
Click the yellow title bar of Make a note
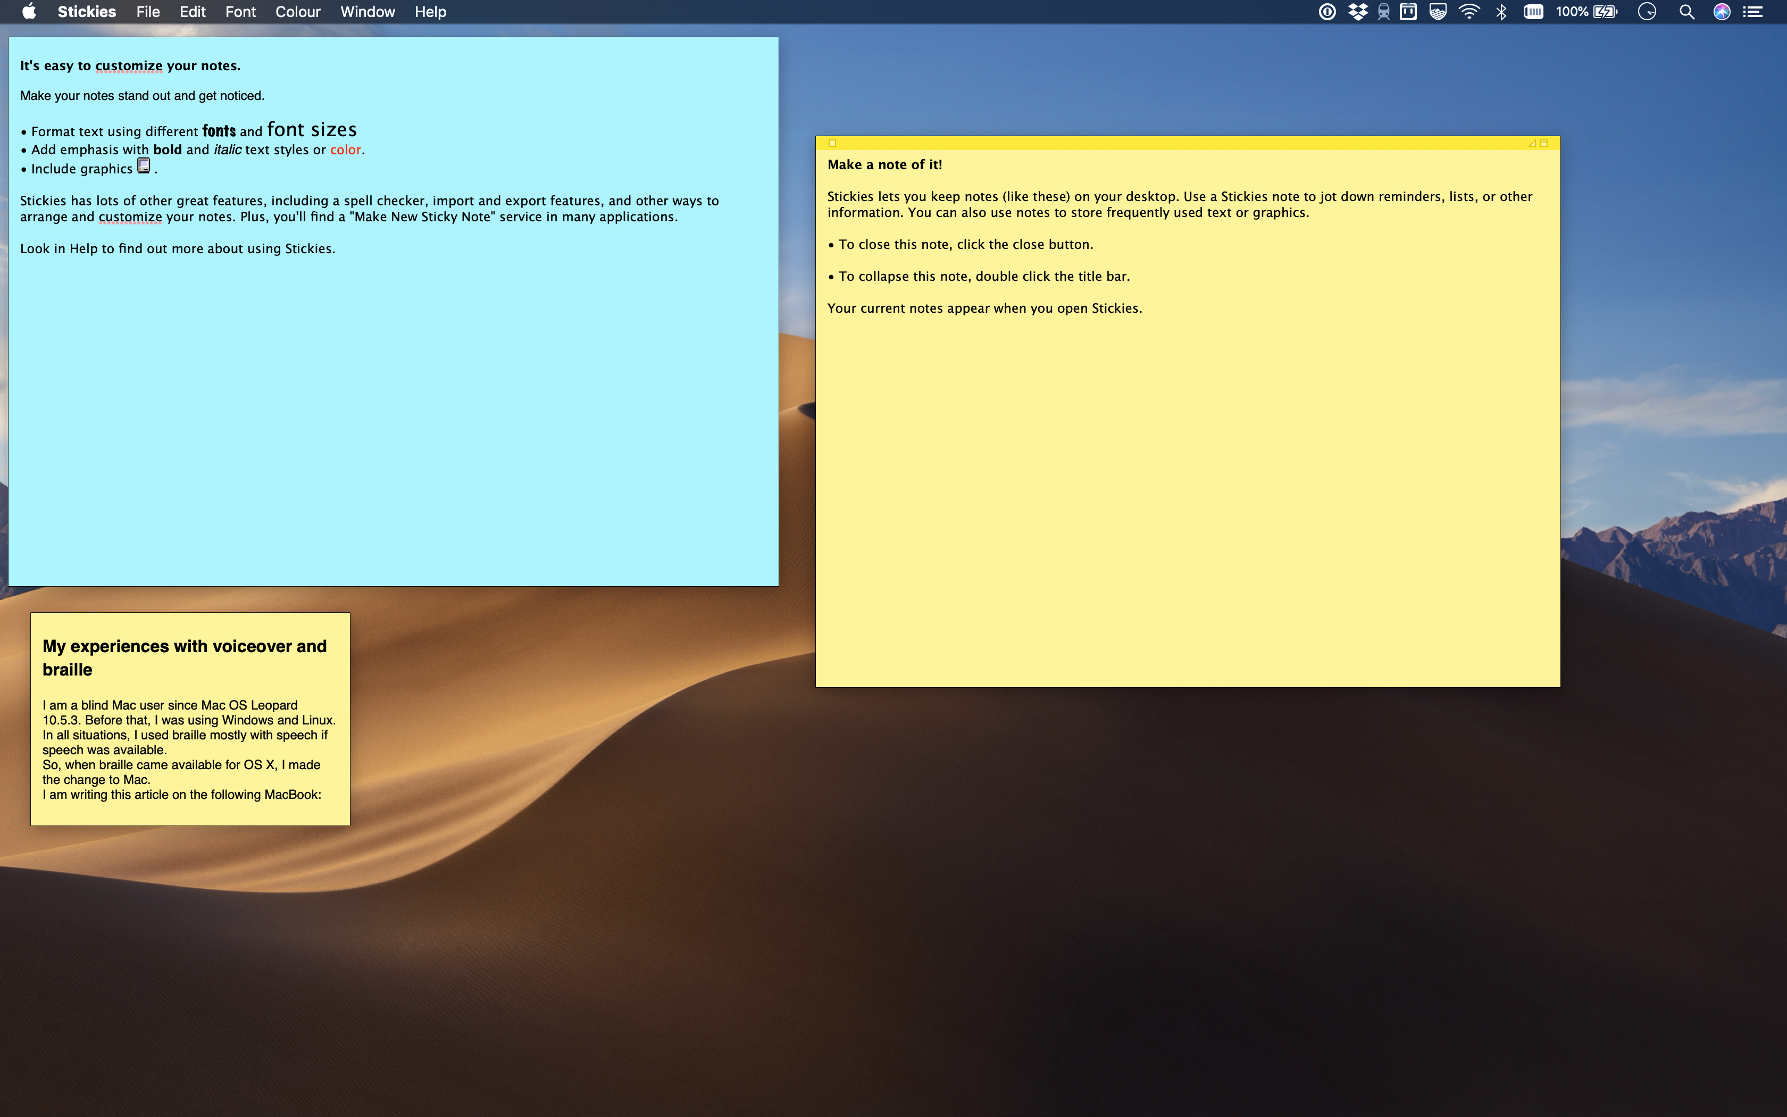pyautogui.click(x=1181, y=143)
